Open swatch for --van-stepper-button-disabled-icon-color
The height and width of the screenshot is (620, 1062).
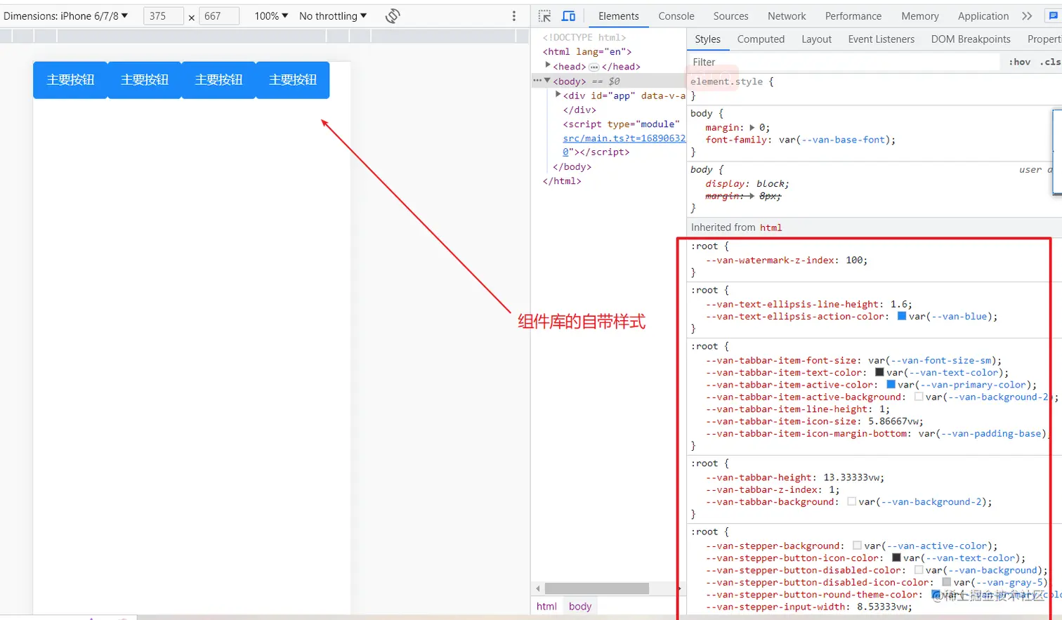pyautogui.click(x=946, y=582)
